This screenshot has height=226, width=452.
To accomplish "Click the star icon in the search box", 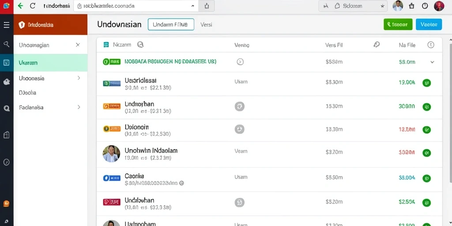I will tap(382, 6).
